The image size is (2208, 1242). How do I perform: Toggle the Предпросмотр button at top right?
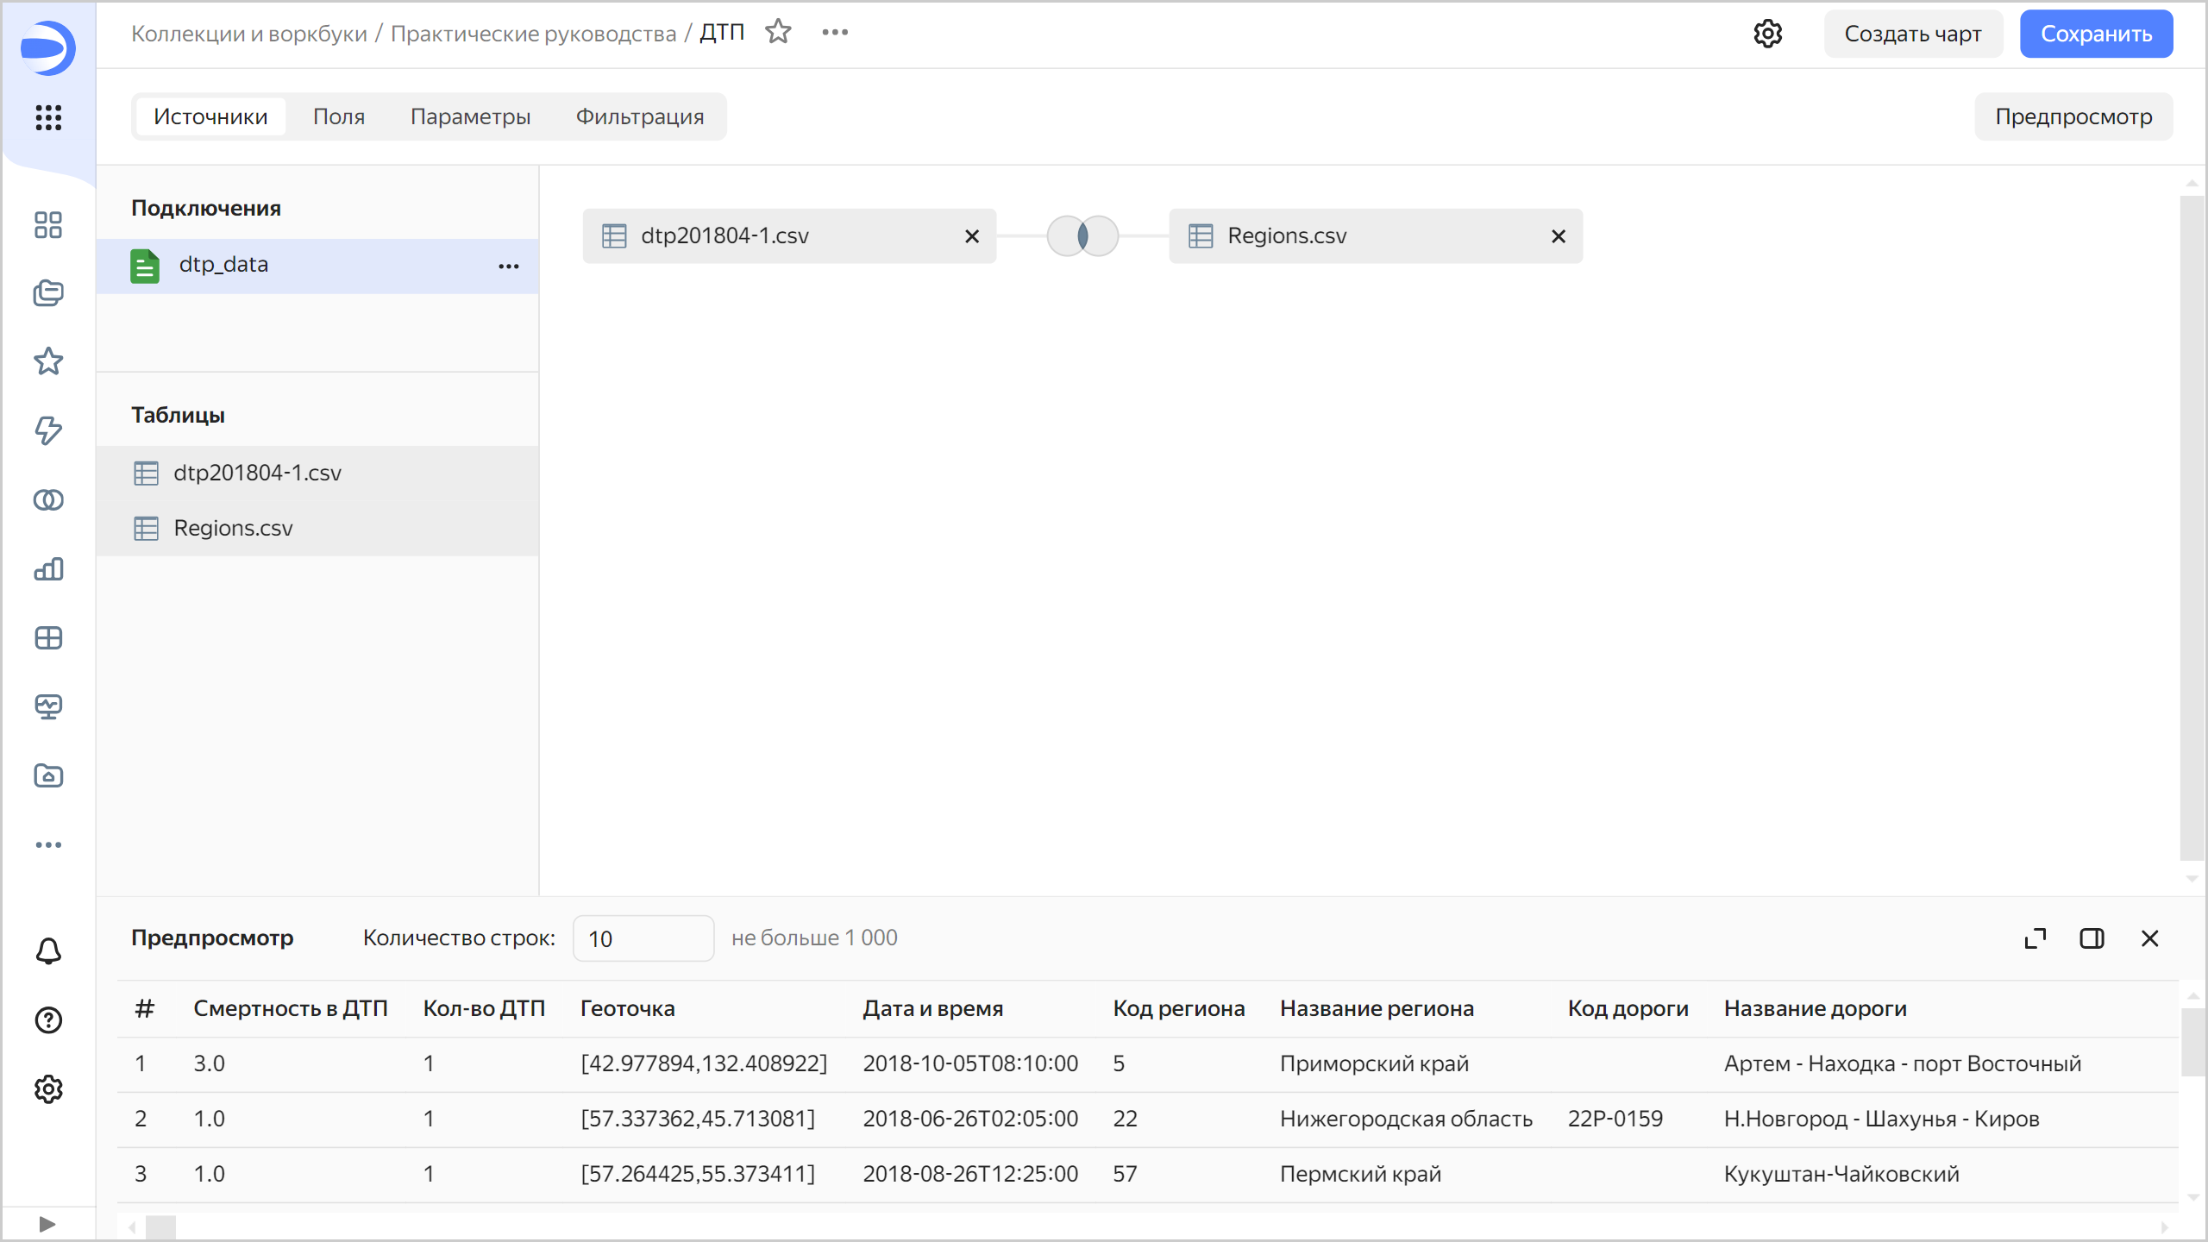click(x=2073, y=116)
